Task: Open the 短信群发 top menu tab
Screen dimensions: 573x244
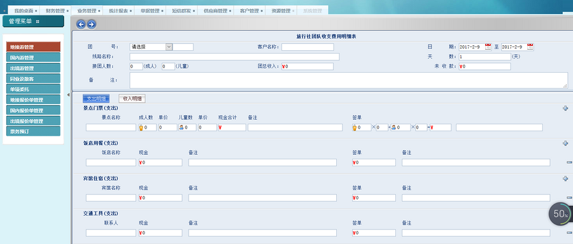Action: 181,11
